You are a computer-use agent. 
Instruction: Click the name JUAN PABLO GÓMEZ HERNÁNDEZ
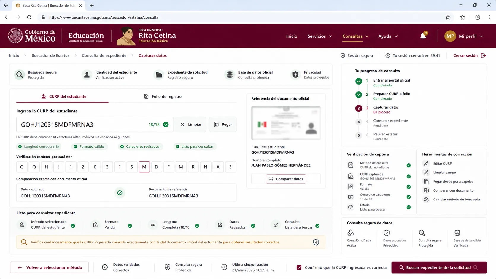coord(281,165)
